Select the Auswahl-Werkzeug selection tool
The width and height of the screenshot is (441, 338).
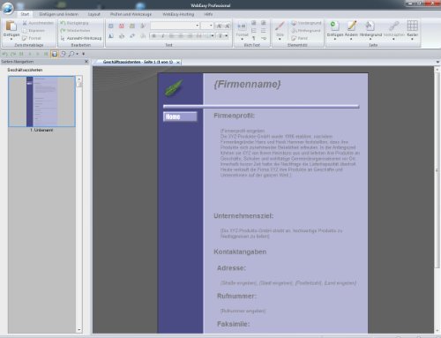coord(81,38)
